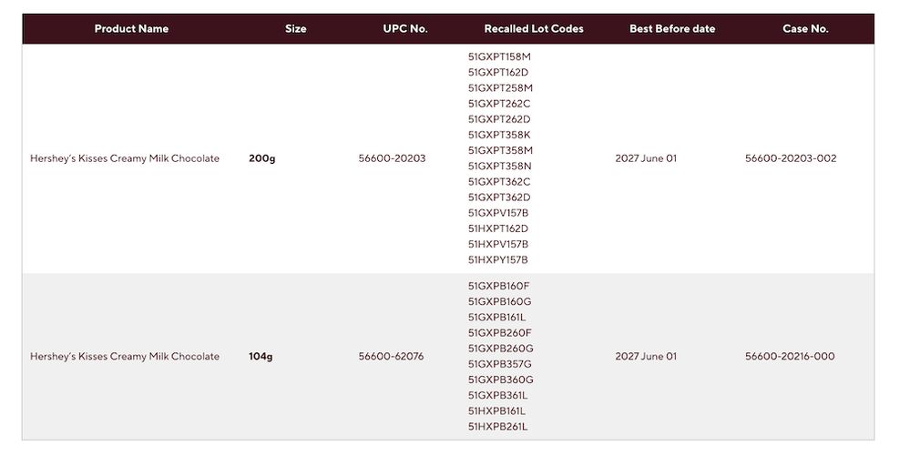Click case number 56600-20203-002
The image size is (900, 466).
(x=791, y=158)
